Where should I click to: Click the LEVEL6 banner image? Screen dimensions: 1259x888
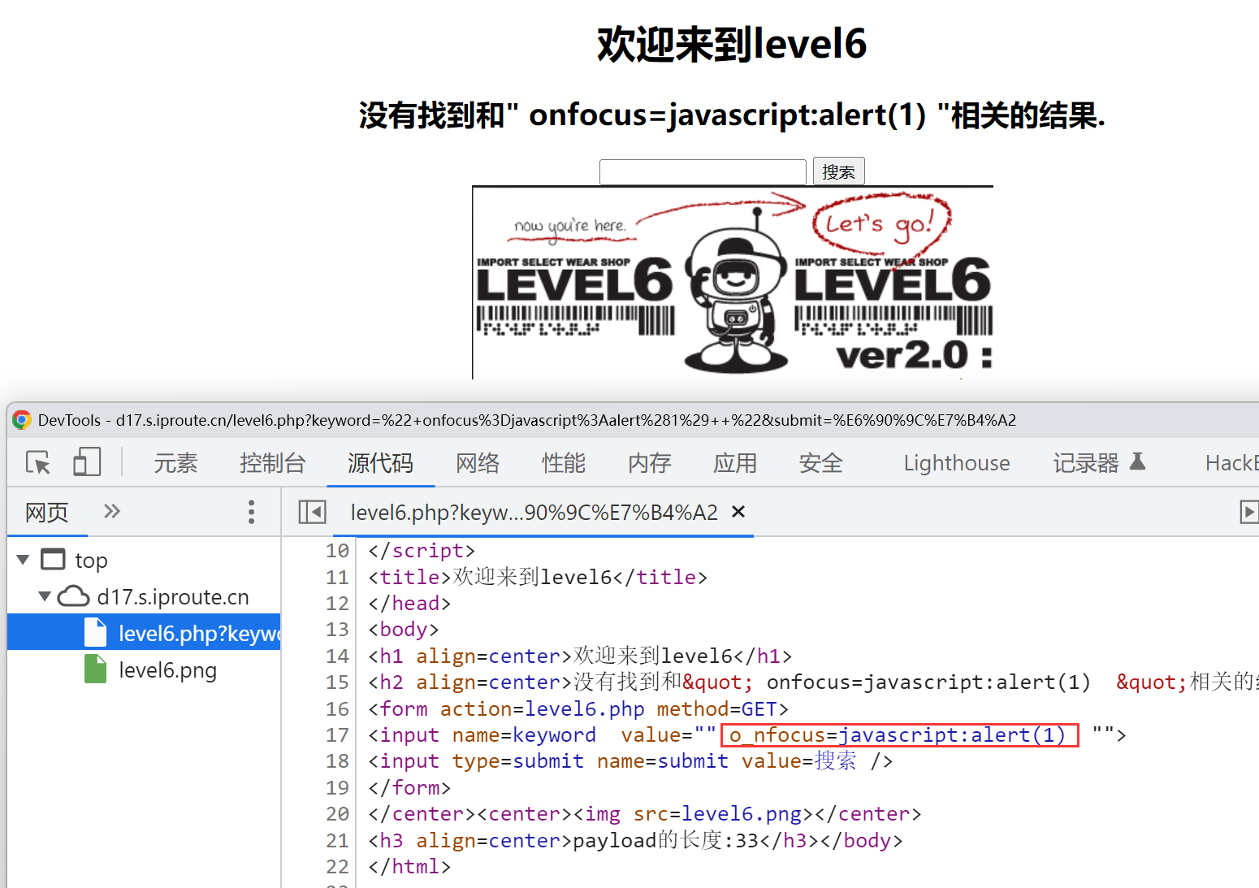(733, 283)
